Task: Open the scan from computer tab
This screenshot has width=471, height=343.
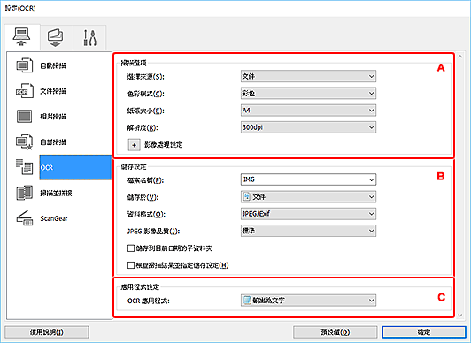Action: tap(21, 37)
